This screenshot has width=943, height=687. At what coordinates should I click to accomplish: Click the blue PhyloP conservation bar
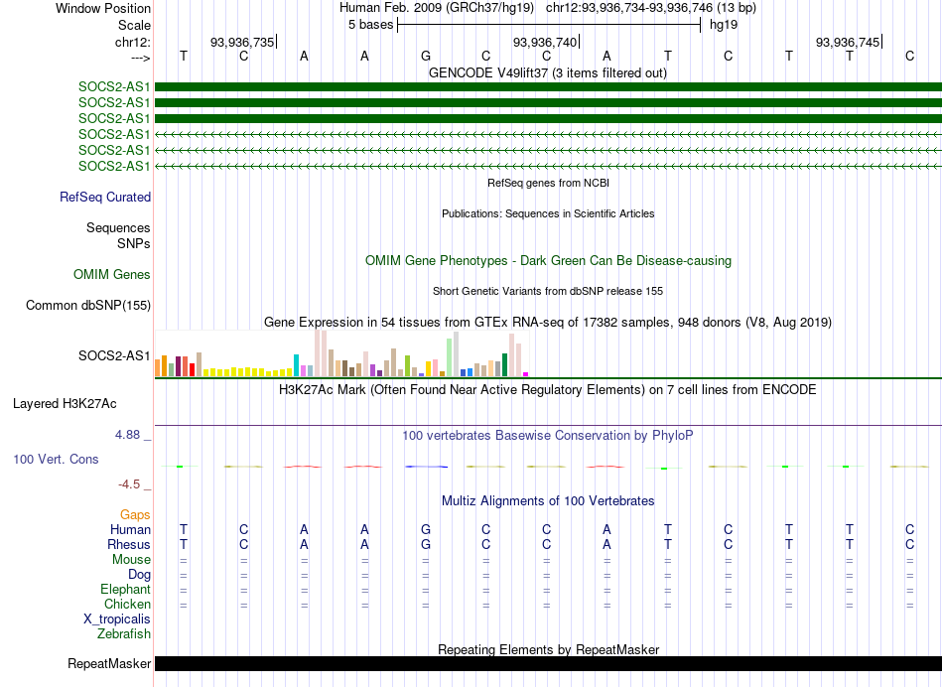coord(426,467)
